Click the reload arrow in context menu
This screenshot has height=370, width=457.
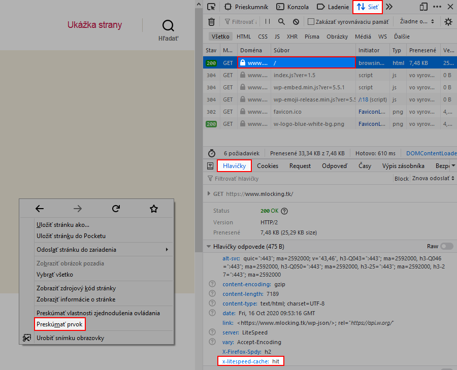116,209
